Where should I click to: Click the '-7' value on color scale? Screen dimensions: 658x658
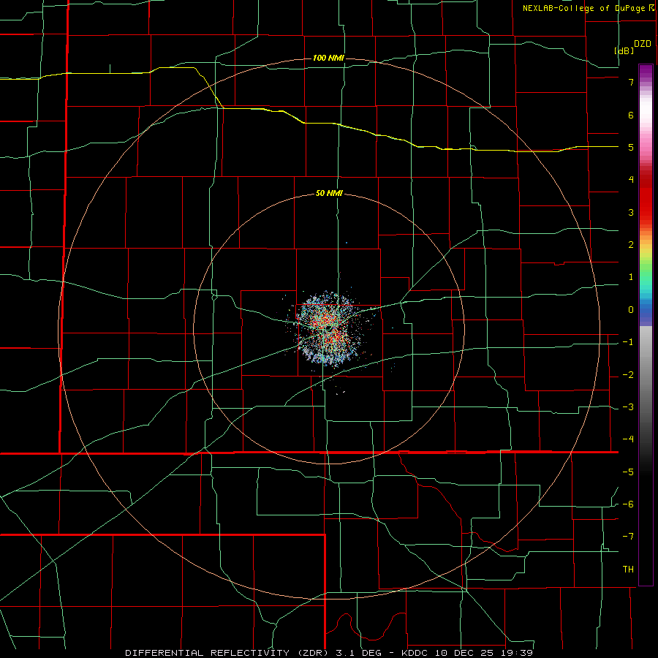pyautogui.click(x=628, y=537)
